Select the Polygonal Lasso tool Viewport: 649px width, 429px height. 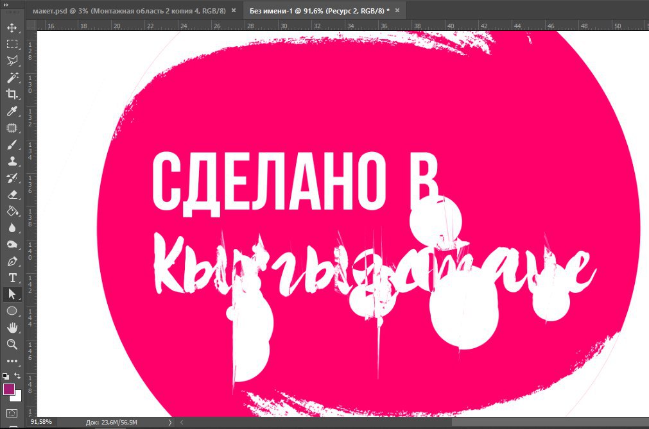[12, 61]
